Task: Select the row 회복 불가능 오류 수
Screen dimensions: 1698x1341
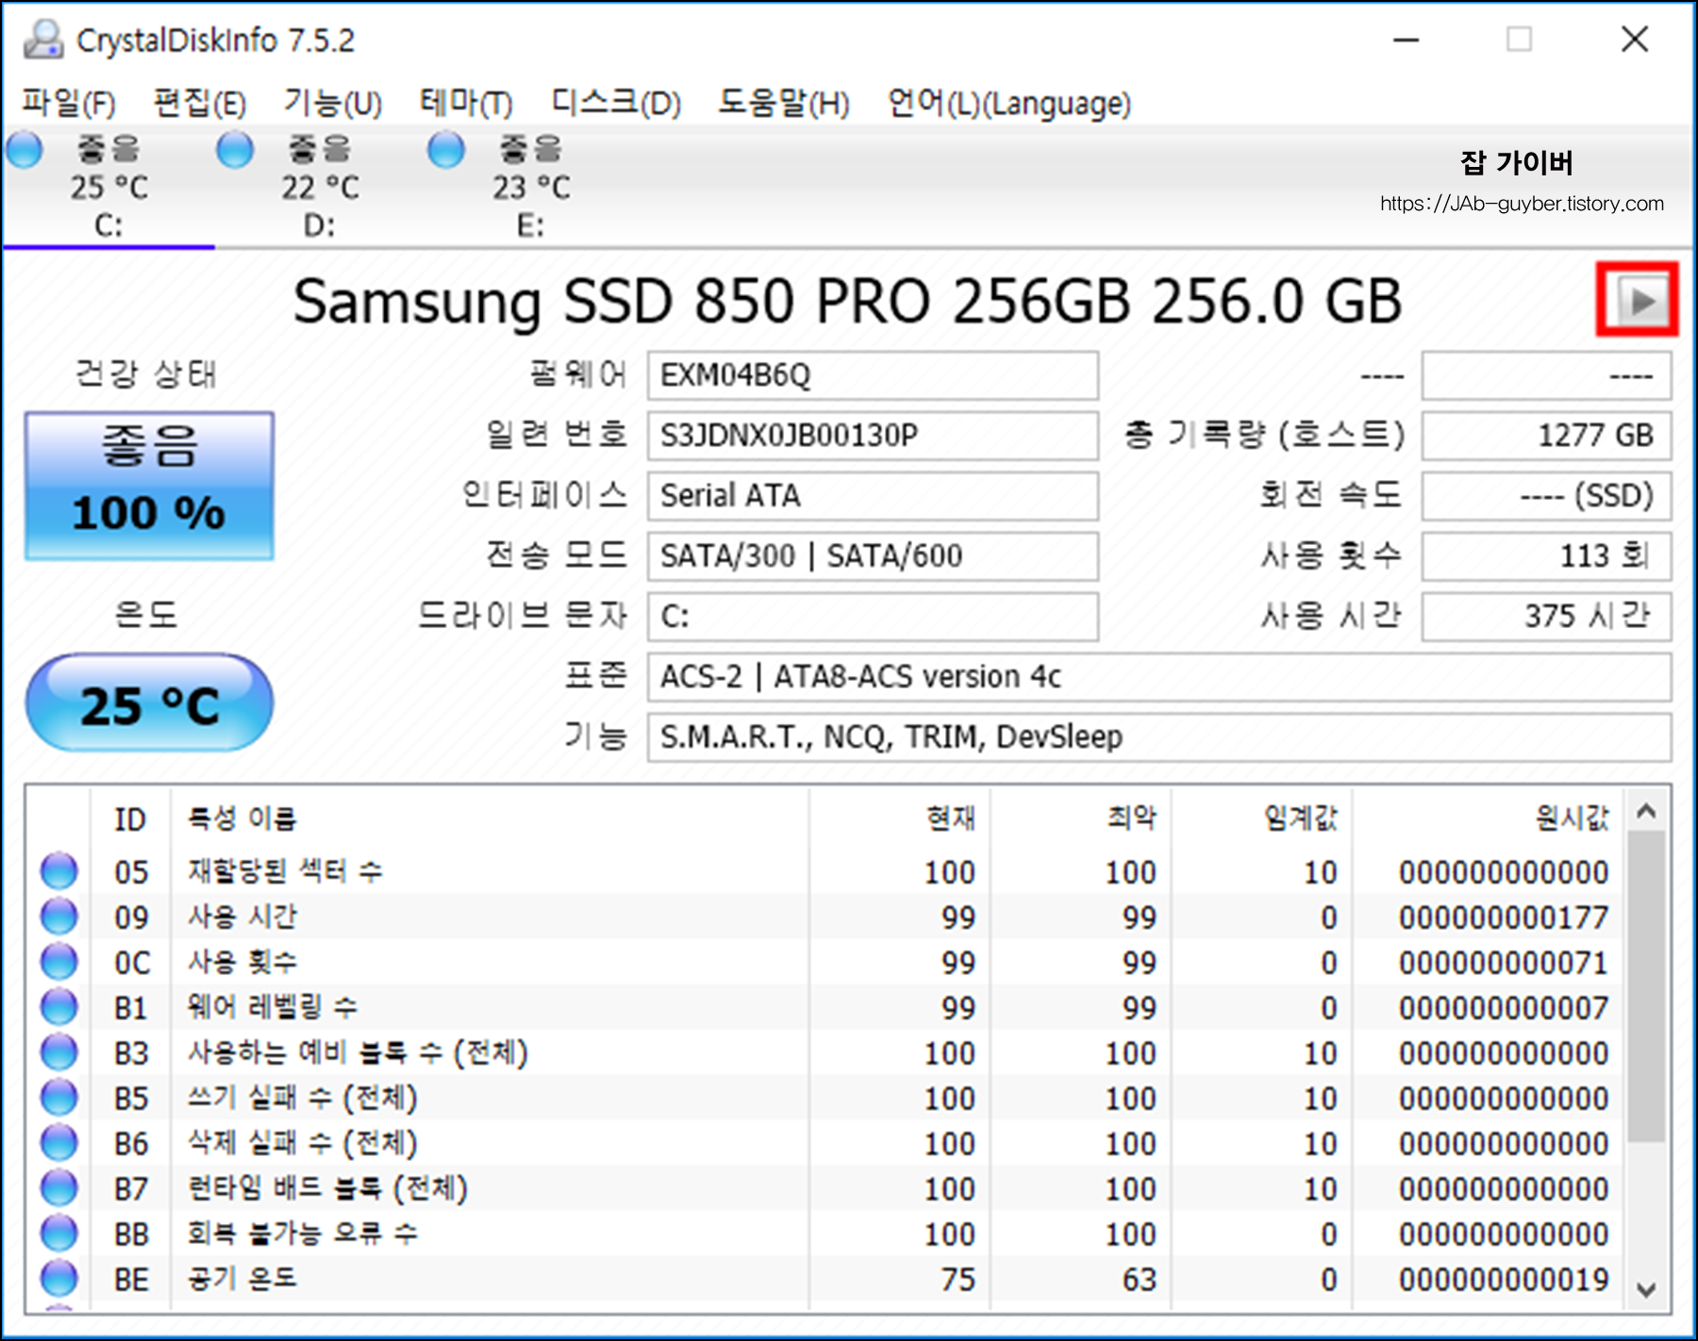Action: pos(825,1233)
